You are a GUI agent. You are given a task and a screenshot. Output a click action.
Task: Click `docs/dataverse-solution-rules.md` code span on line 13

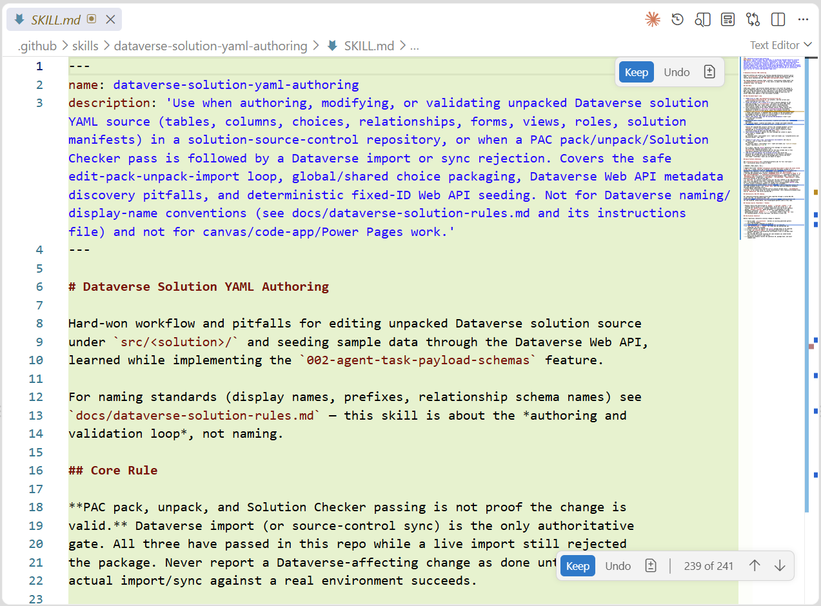[x=195, y=415]
